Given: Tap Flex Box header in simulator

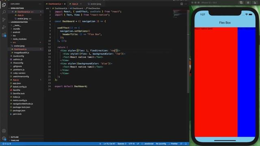Looking at the screenshot, I should [x=225, y=23].
